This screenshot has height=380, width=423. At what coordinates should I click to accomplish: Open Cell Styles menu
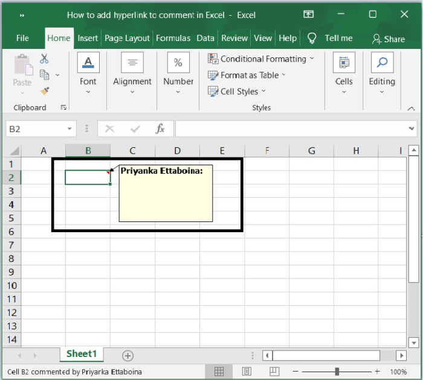[x=237, y=91]
